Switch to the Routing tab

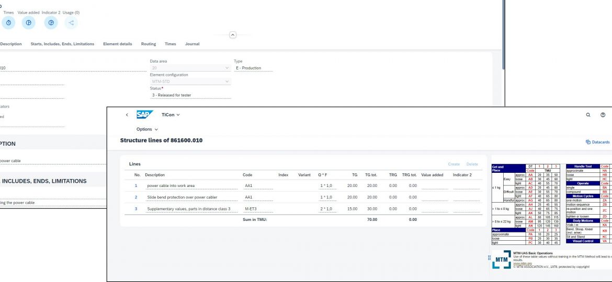pos(148,44)
